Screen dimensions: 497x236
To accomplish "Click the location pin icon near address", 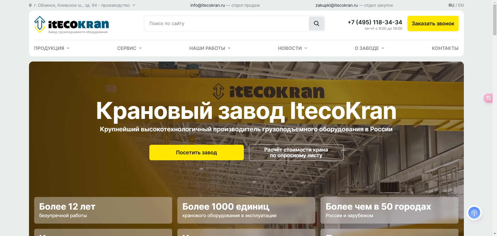I will coord(30,5).
